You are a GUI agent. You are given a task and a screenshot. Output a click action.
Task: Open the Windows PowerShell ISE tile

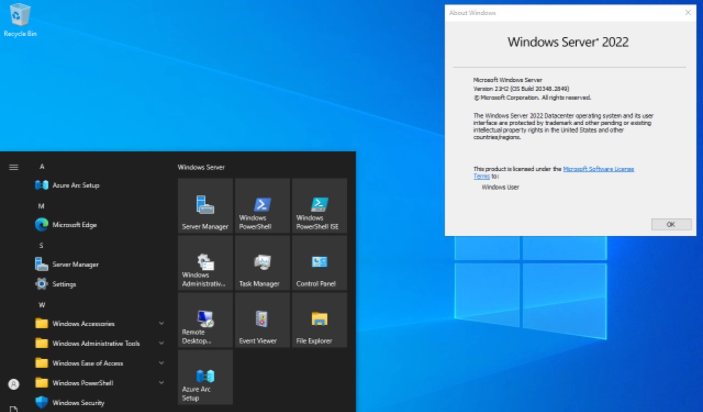point(320,206)
